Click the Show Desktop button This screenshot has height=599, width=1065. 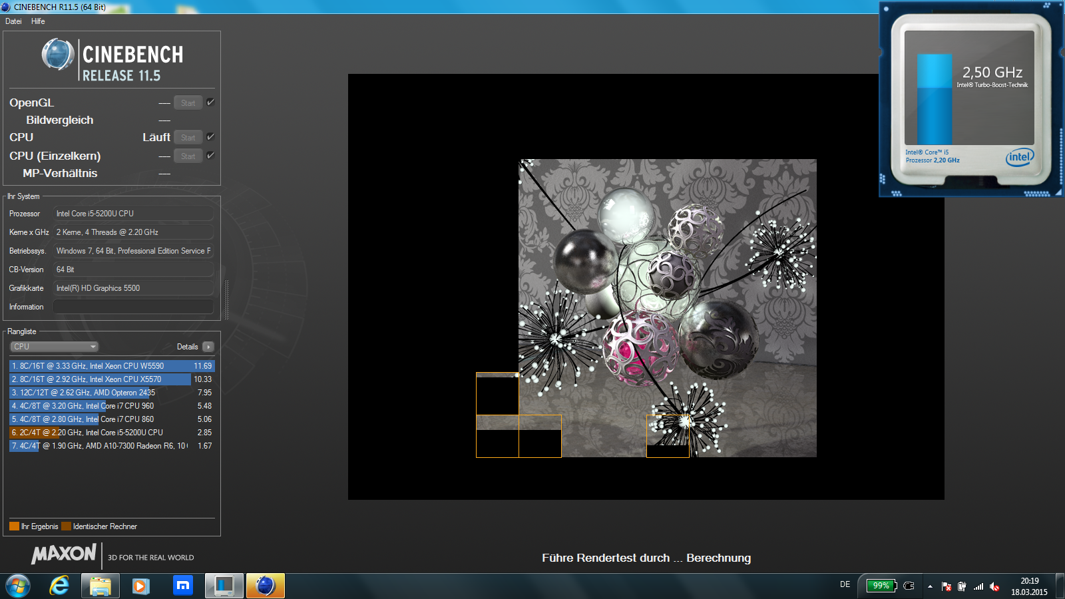click(x=1060, y=586)
